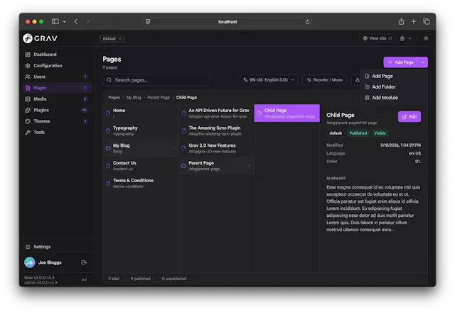Click the logout icon beside Joe Bloggs
The height and width of the screenshot is (312, 455).
click(84, 262)
